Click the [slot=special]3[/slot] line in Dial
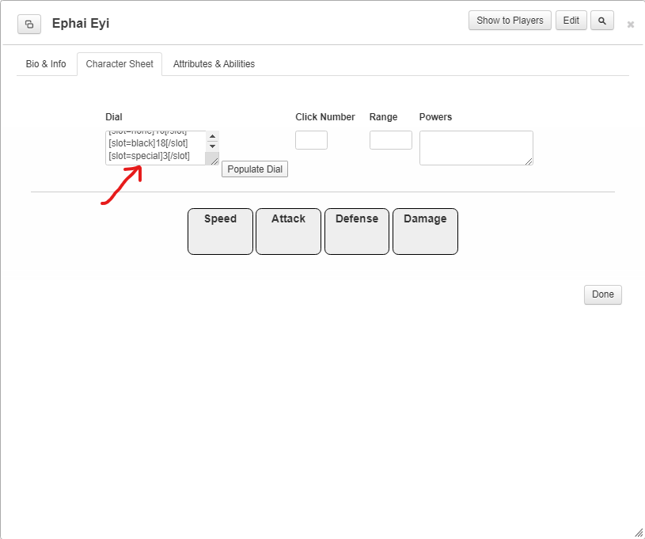Image resolution: width=645 pixels, height=539 pixels. (150, 156)
